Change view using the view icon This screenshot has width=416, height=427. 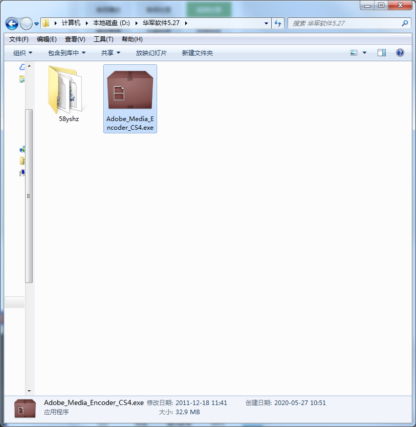pos(354,53)
